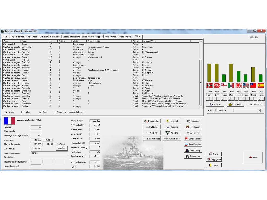Click the Sink test button
Screen dimensions: 267x200
point(62,148)
